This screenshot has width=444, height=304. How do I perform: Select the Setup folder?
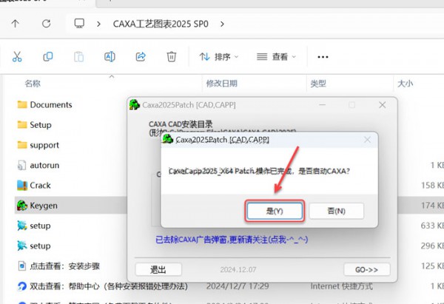(x=34, y=125)
